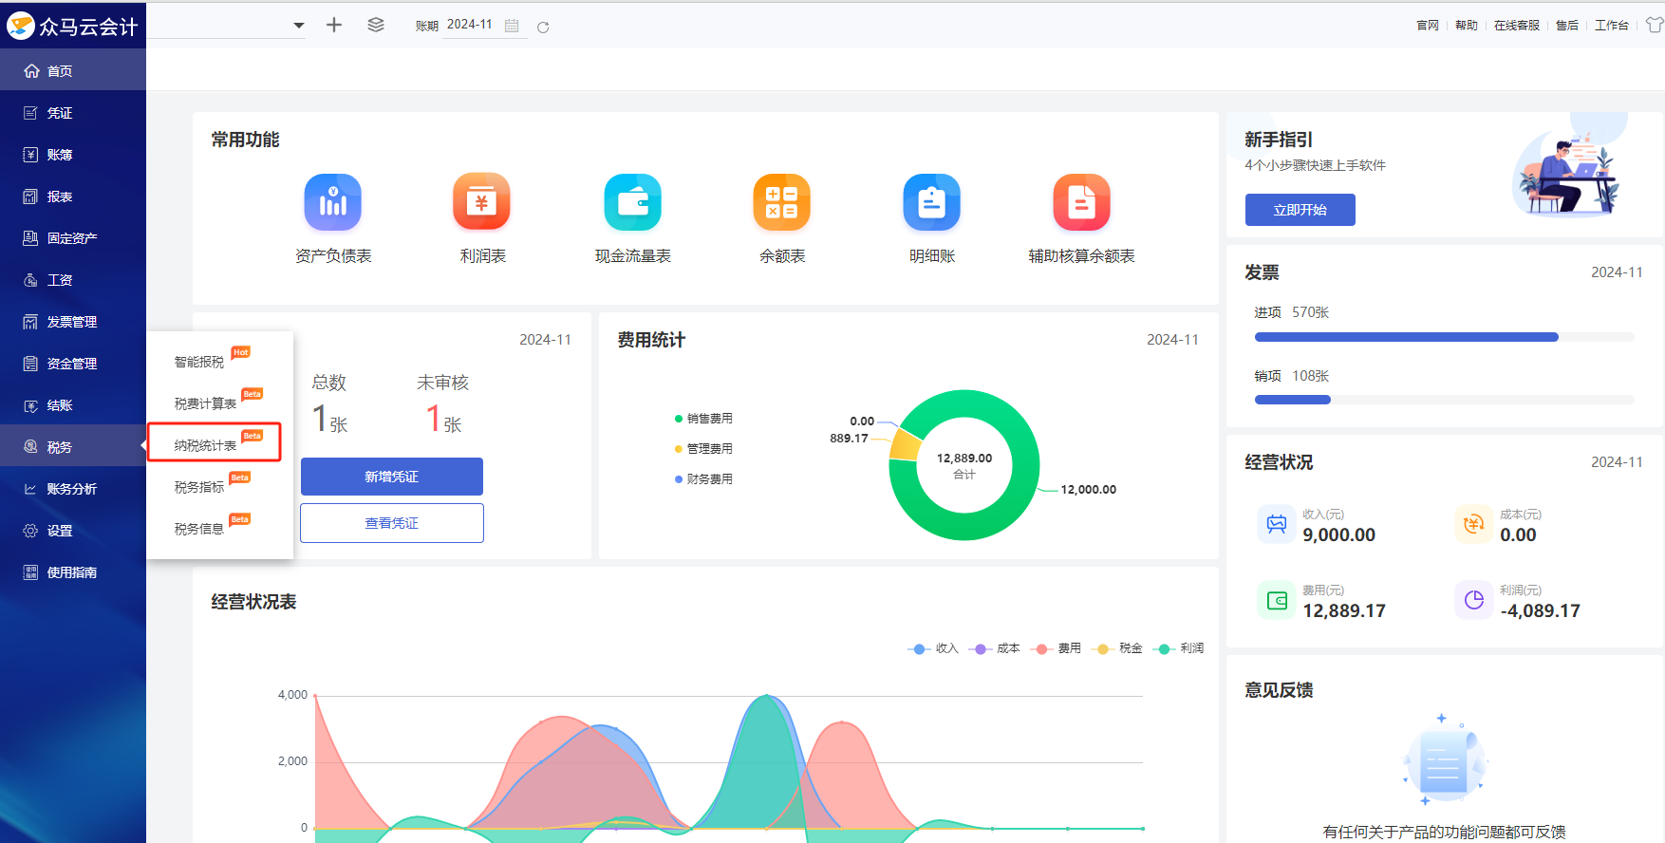This screenshot has width=1665, height=843.
Task: Click the 查看凭证 button
Action: pos(392,523)
